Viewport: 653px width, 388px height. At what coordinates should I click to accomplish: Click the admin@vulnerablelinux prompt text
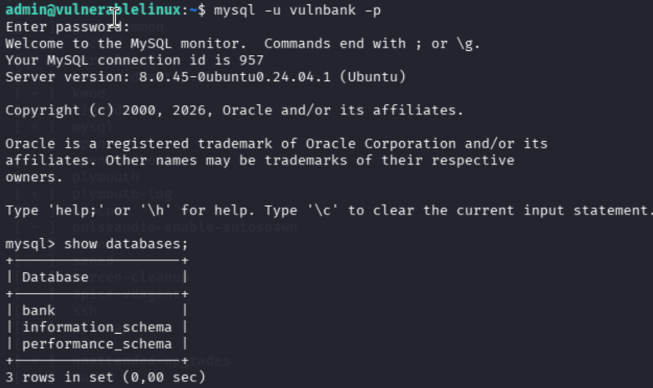click(94, 10)
